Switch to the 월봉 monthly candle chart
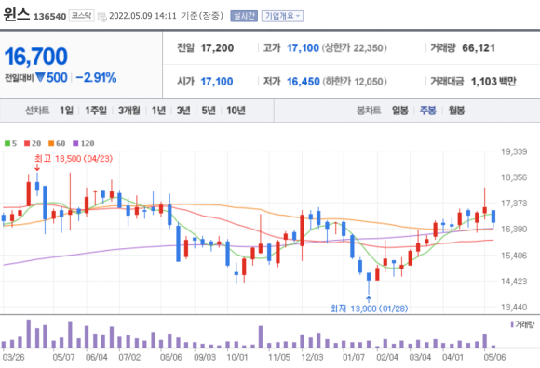The width and height of the screenshot is (540, 368). (456, 111)
